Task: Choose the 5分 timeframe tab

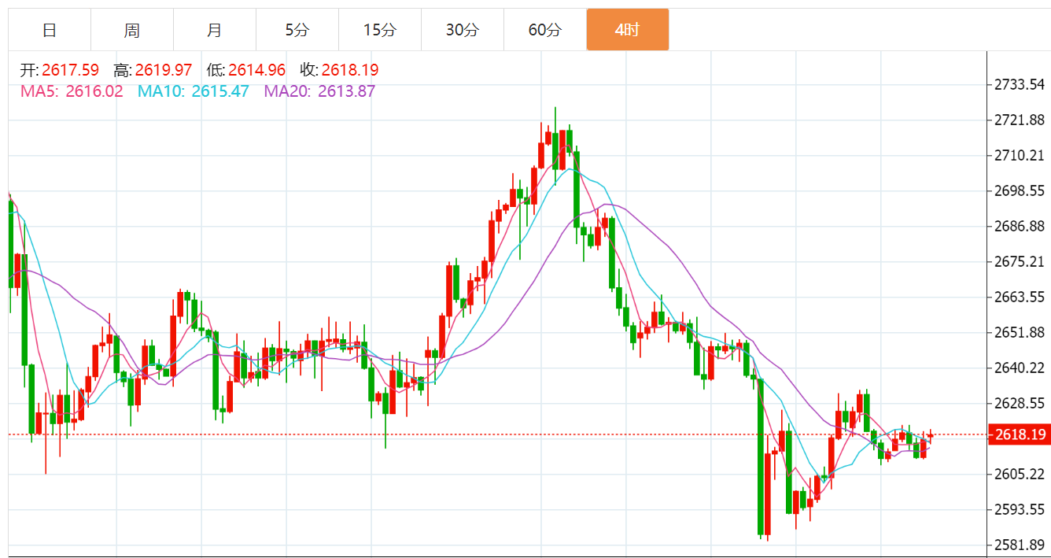Action: tap(297, 30)
